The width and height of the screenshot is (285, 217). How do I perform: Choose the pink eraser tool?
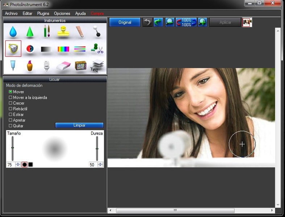63,66
